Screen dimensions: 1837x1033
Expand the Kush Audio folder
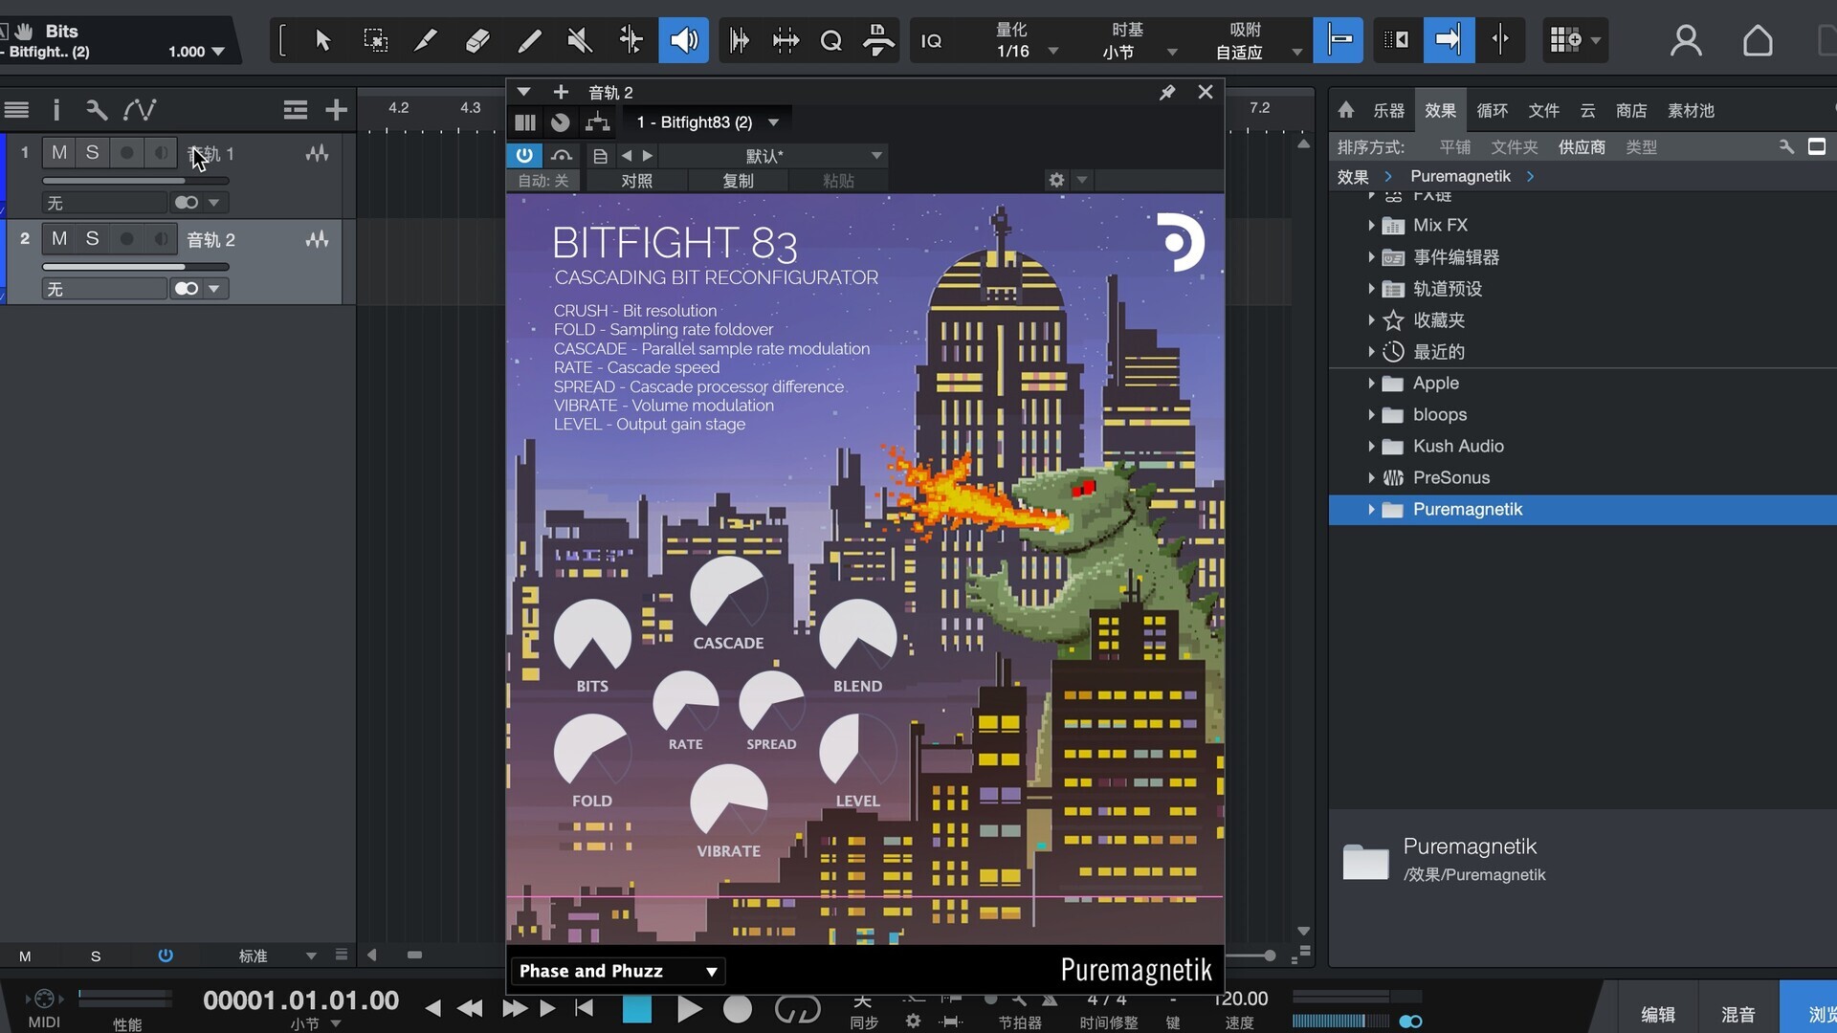tap(1371, 447)
